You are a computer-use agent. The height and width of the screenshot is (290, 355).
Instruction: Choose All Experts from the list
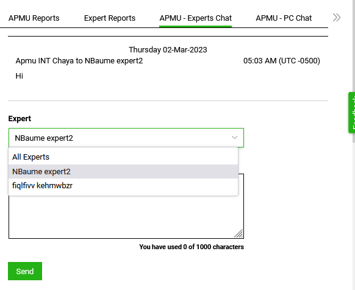click(123, 157)
